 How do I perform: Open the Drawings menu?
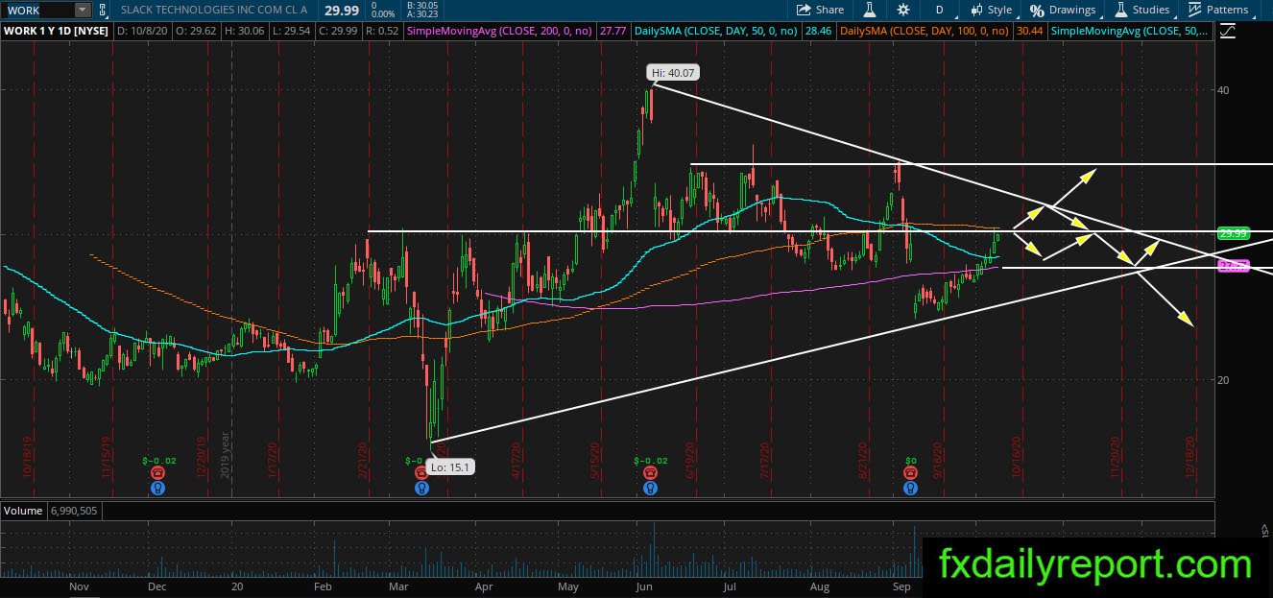tap(1063, 10)
